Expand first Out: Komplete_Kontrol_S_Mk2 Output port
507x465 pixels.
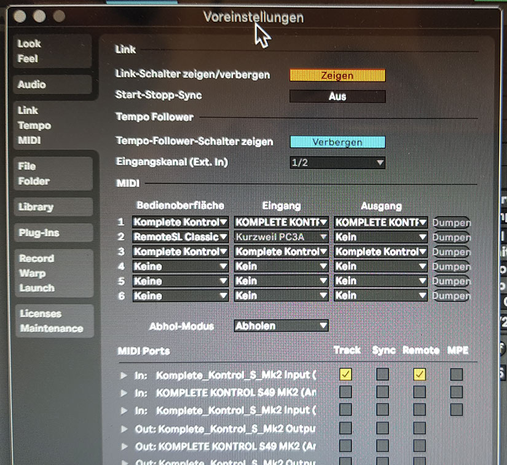tap(124, 429)
